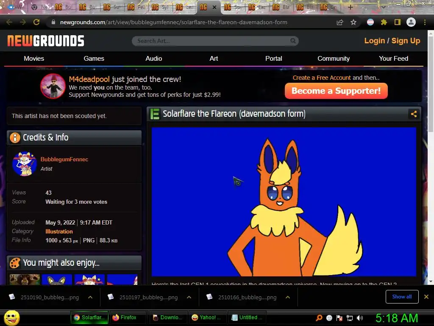The height and width of the screenshot is (326, 434).
Task: Click the smiley Start button on taskbar
Action: [x=11, y=318]
